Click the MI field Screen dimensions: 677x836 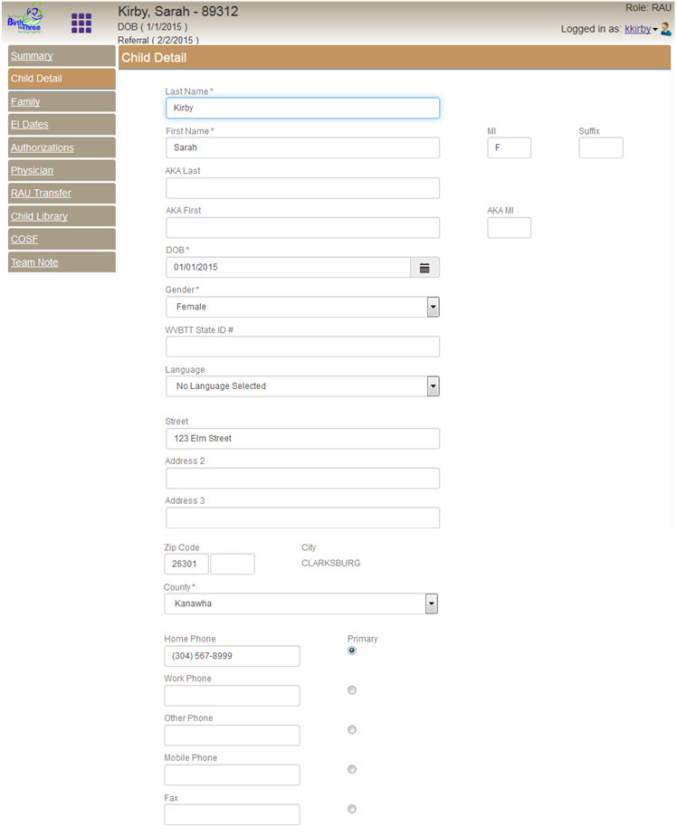pos(509,147)
